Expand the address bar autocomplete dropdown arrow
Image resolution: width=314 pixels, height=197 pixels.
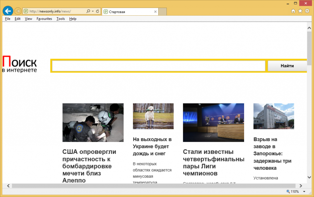pos(93,11)
